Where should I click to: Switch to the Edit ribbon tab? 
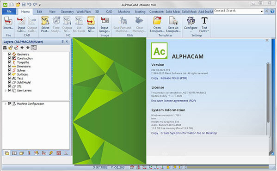tap(39, 12)
